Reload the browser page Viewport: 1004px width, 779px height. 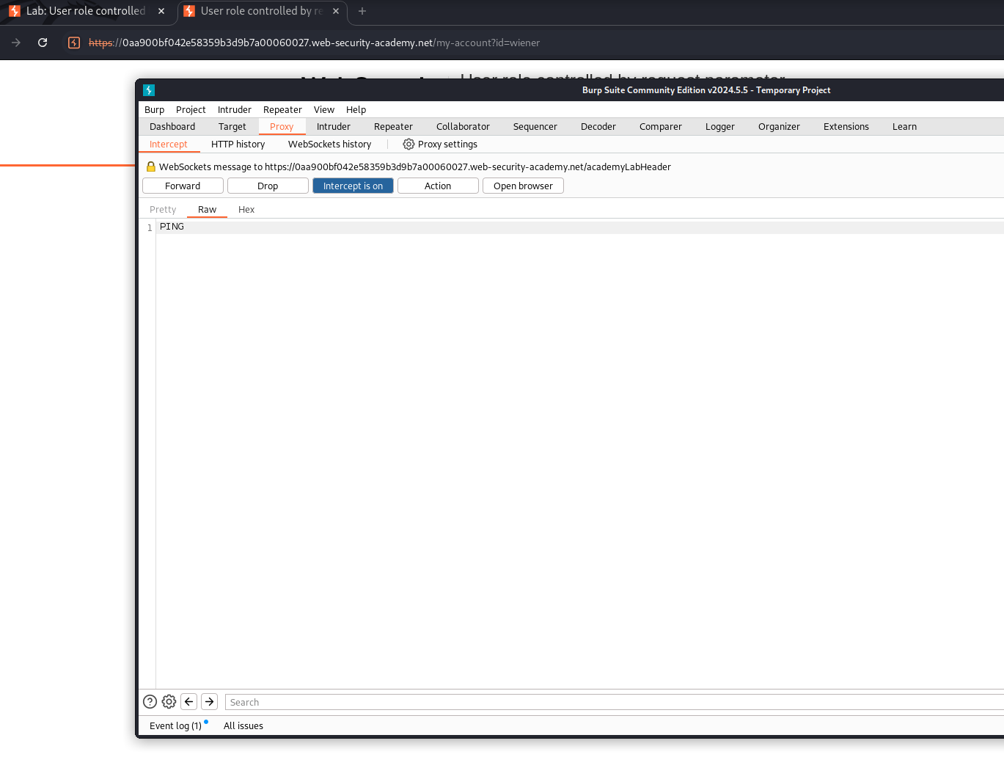(x=43, y=43)
